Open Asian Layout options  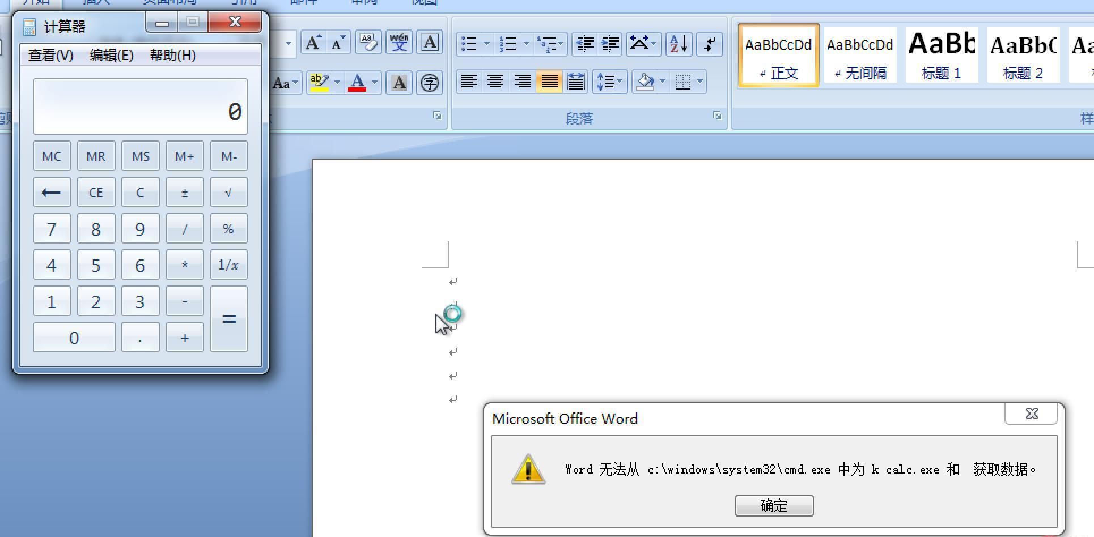643,44
